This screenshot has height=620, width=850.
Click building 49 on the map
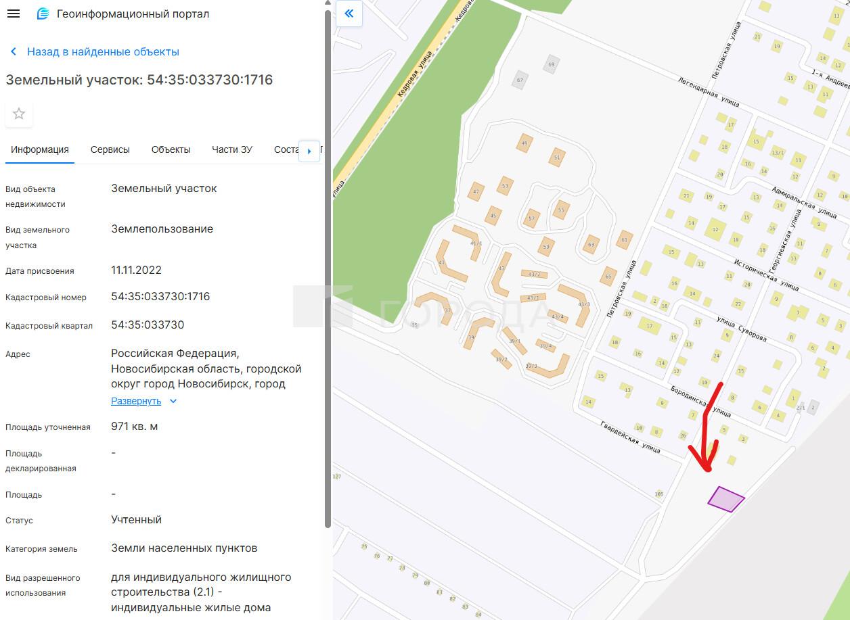click(x=524, y=143)
